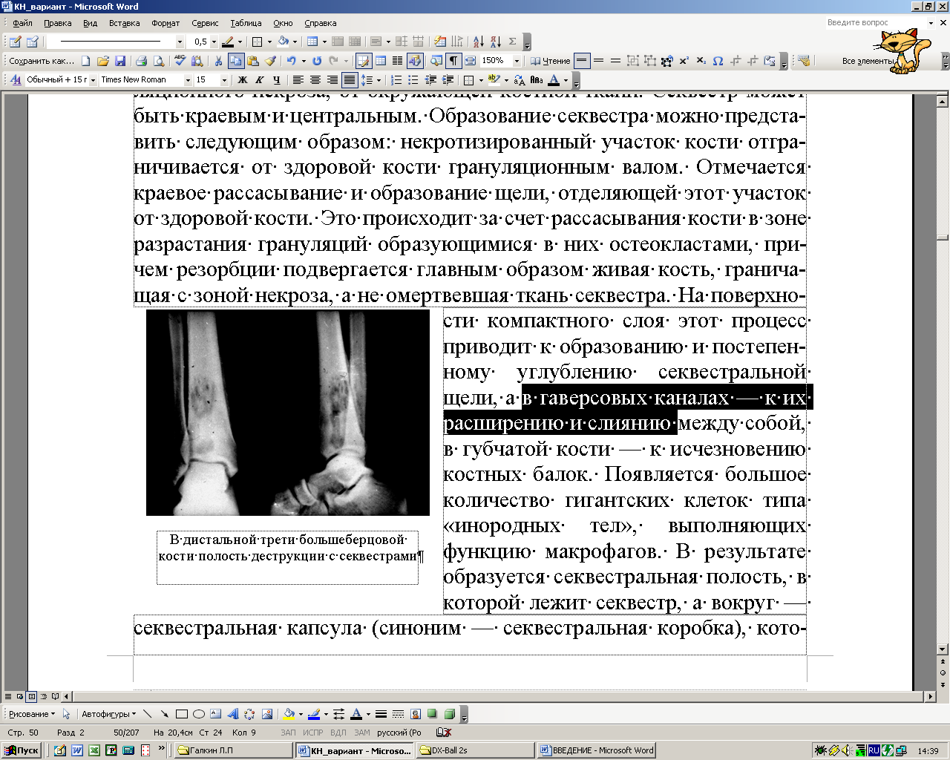
Task: Sort ascending in the tables toolbar
Action: pyautogui.click(x=478, y=42)
